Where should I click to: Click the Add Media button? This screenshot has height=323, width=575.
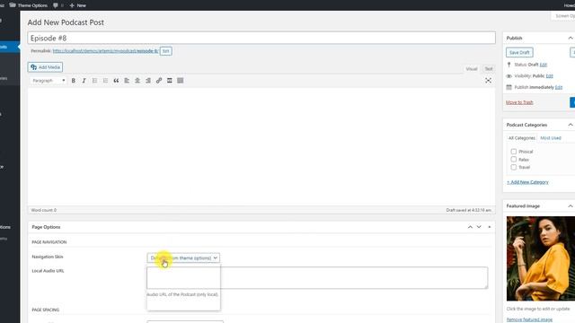click(45, 67)
